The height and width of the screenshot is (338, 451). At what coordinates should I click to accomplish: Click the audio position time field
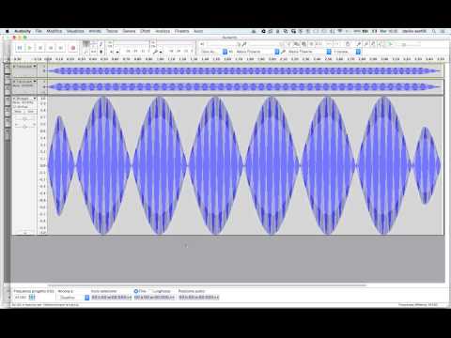[199, 298]
